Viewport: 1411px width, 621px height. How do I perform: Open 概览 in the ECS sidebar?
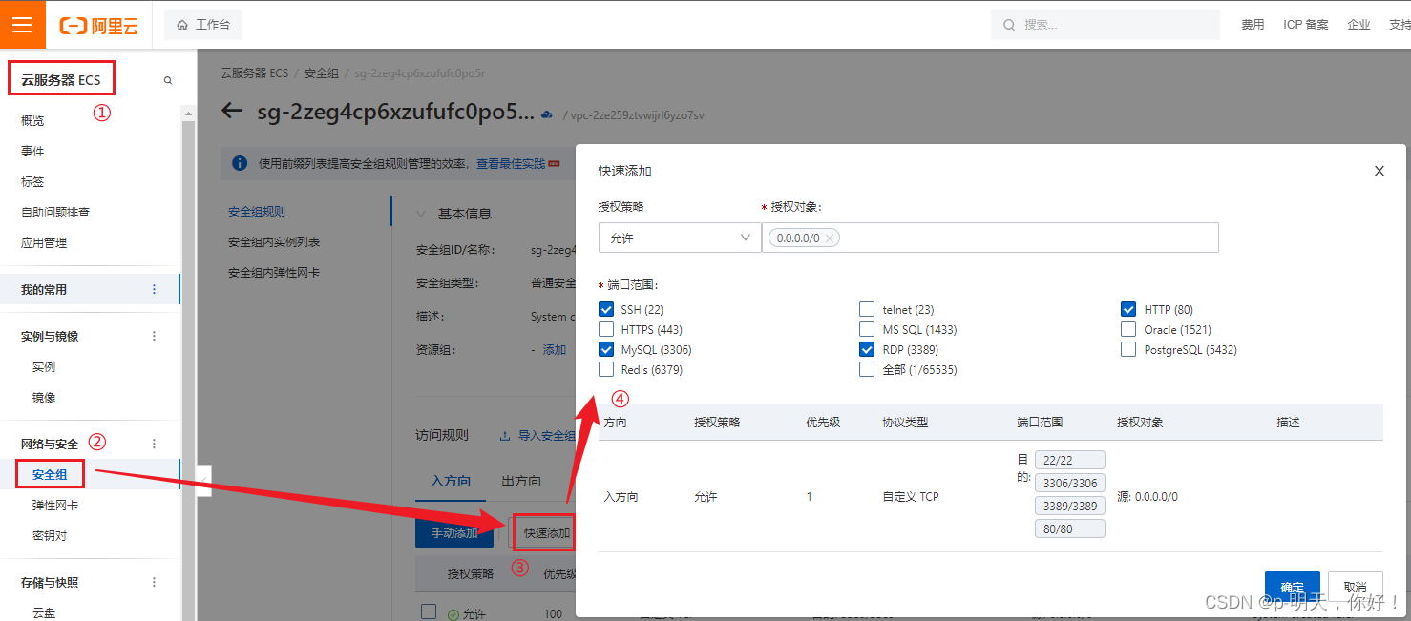[32, 120]
